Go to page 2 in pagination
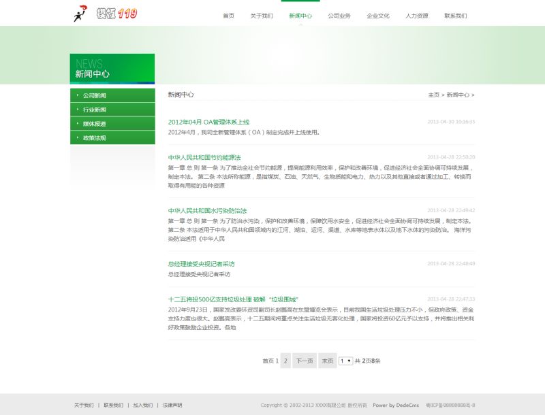Screen dimensions: 545x415 point(285,361)
